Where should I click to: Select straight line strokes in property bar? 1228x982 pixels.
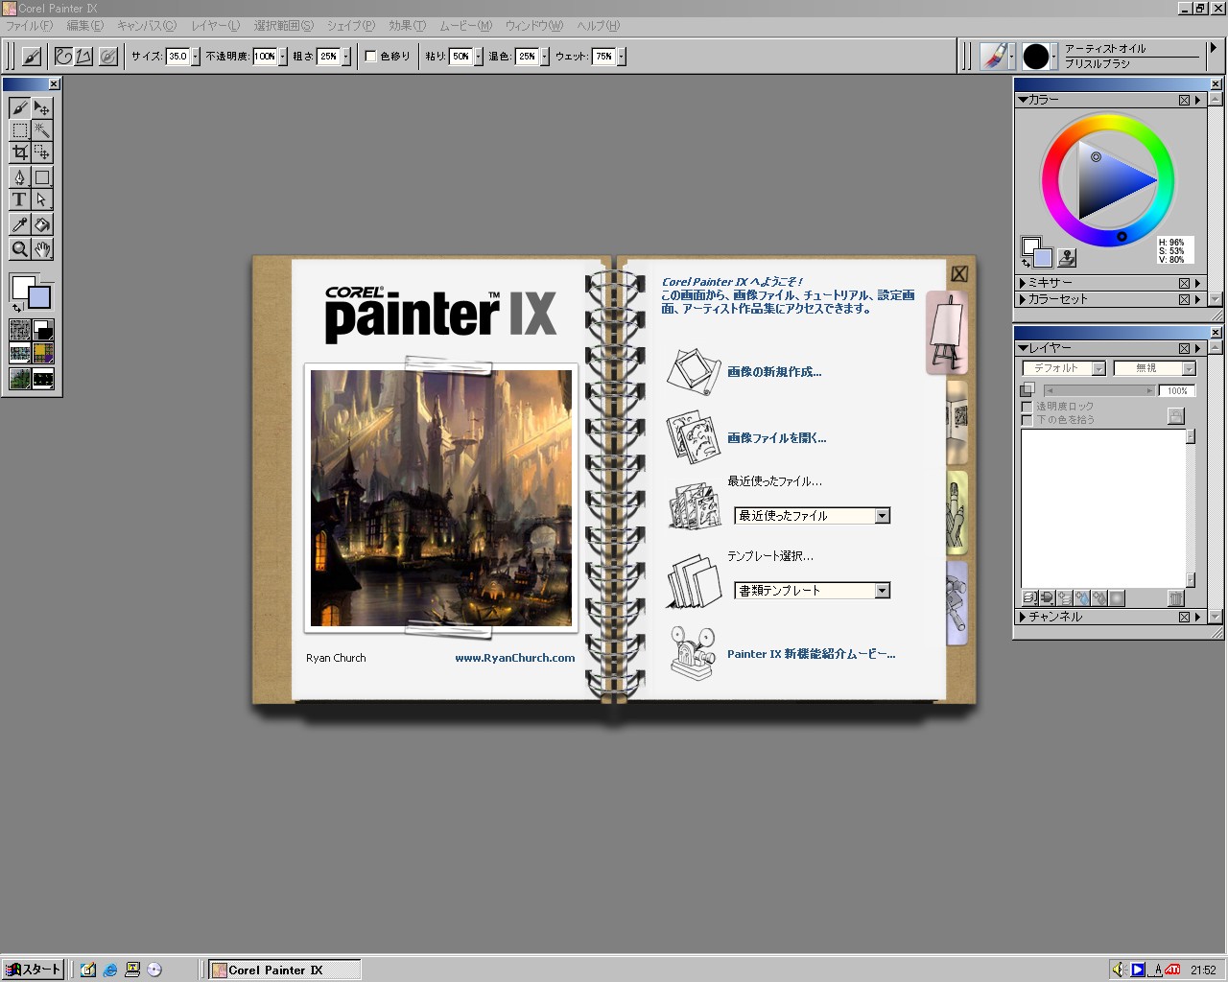click(x=84, y=57)
